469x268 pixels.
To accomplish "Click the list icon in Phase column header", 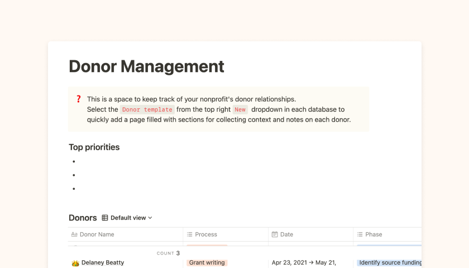I will coord(360,234).
